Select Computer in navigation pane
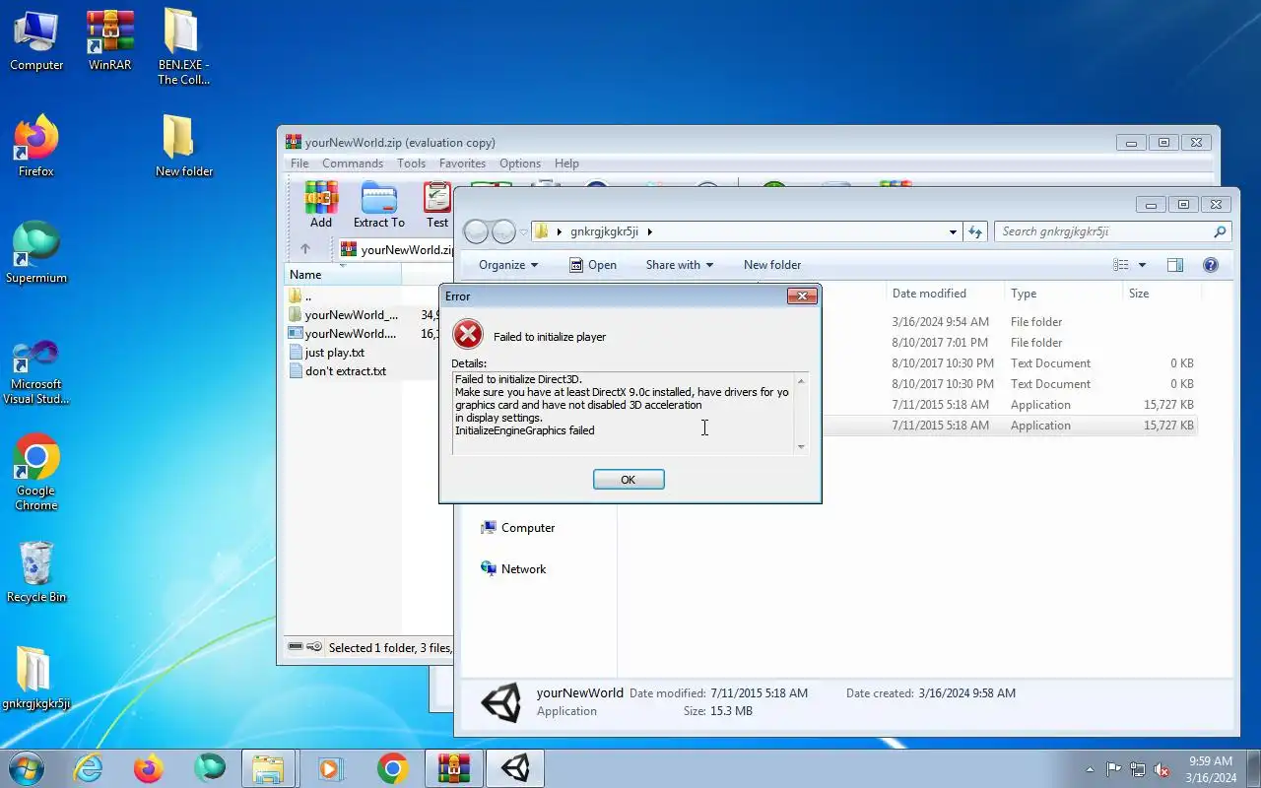 point(518,528)
